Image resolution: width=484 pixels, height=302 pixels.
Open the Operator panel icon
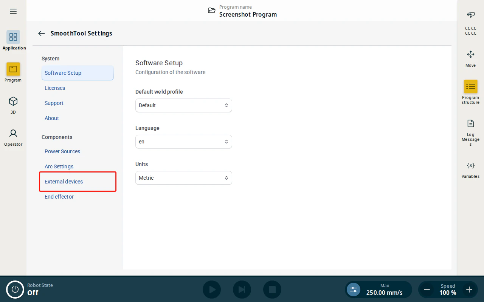tap(13, 133)
